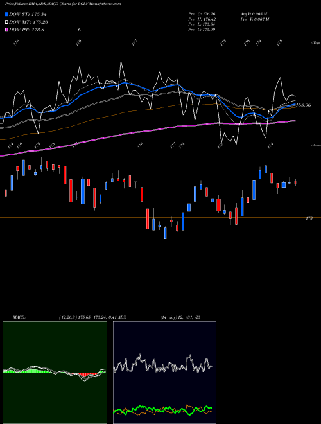Click the magenta DOW PT legend swatch
Image resolution: width=321 pixels, height=424 pixels.
coord(7,30)
